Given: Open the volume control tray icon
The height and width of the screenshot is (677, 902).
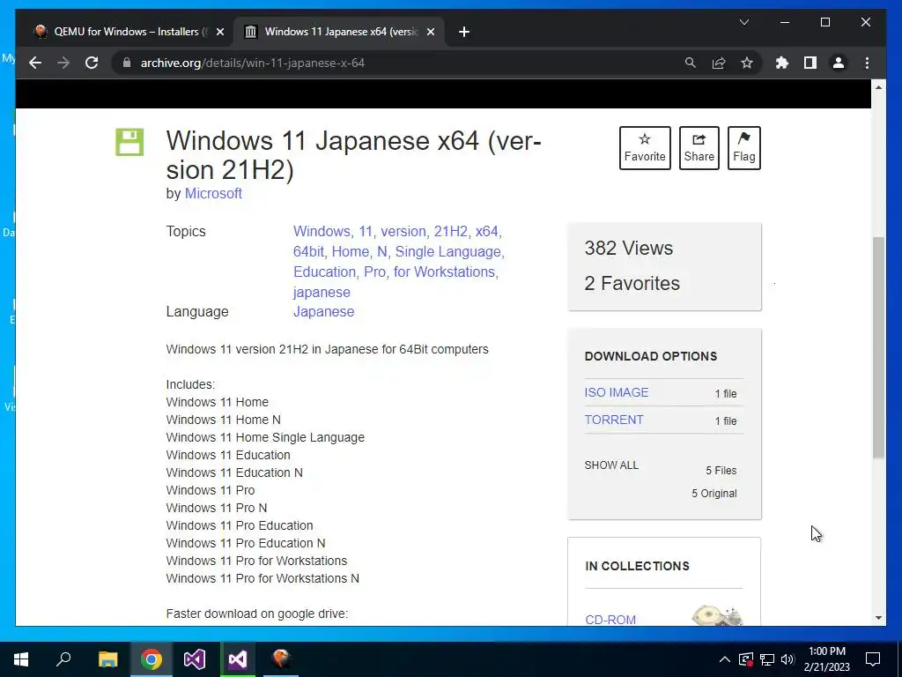Looking at the screenshot, I should 787,659.
